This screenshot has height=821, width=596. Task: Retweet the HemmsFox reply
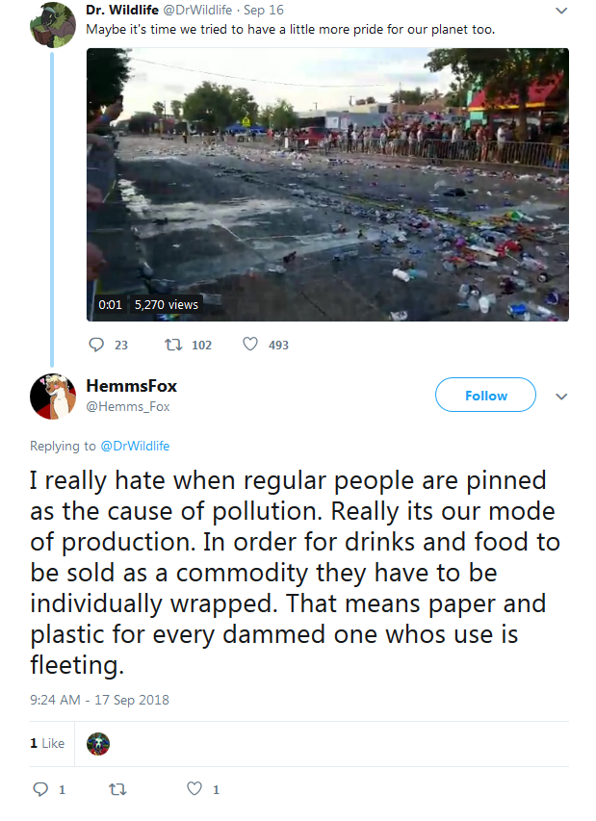pyautogui.click(x=117, y=789)
